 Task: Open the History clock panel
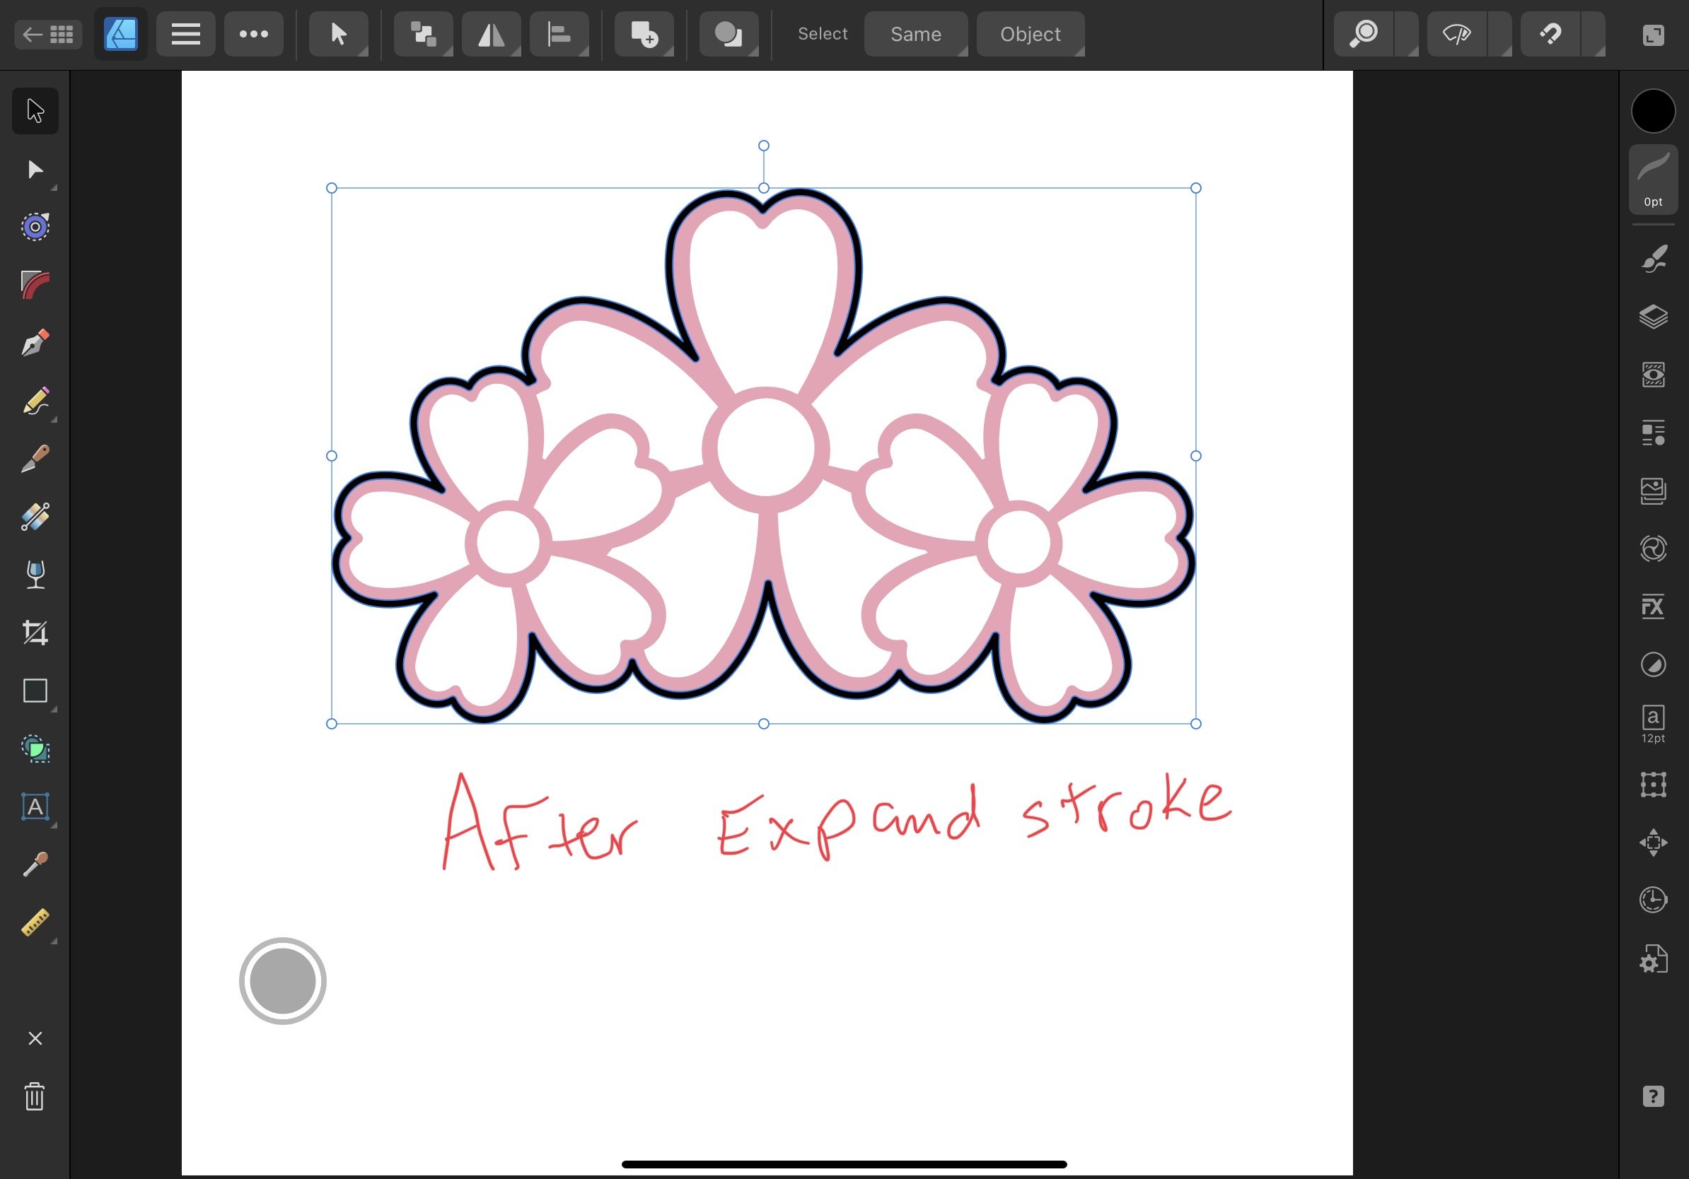tap(1653, 901)
